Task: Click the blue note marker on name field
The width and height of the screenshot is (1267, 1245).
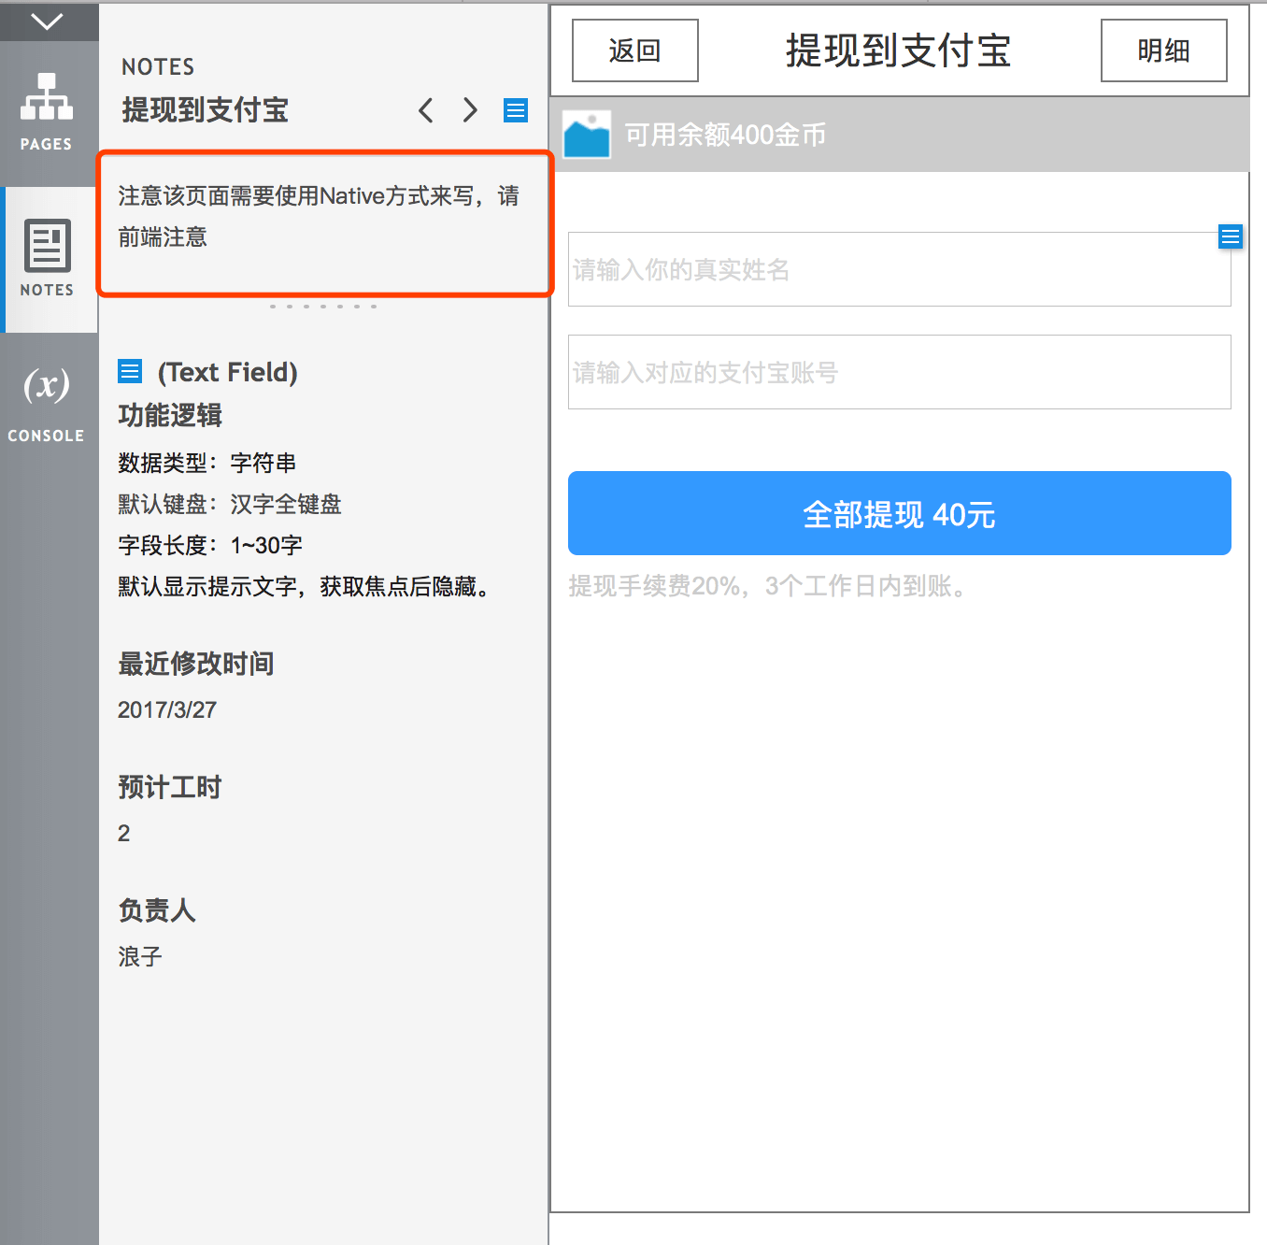Action: (1231, 236)
